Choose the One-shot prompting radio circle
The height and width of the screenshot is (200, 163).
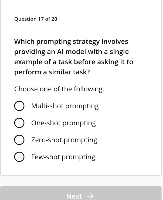coord(19,123)
